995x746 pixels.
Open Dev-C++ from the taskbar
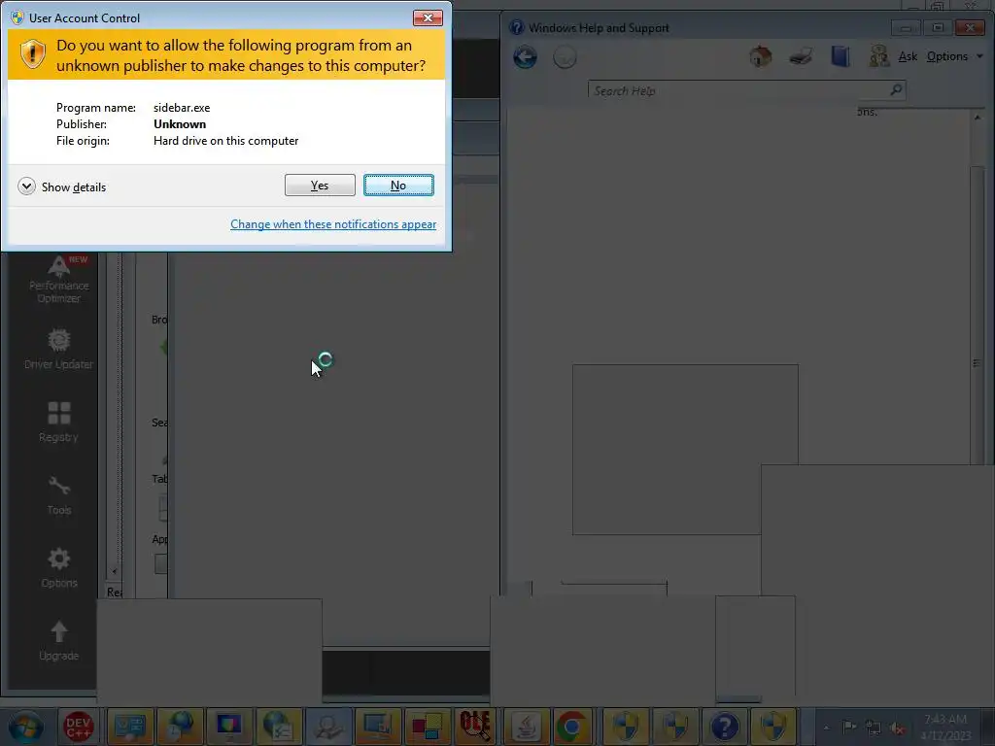(x=78, y=727)
